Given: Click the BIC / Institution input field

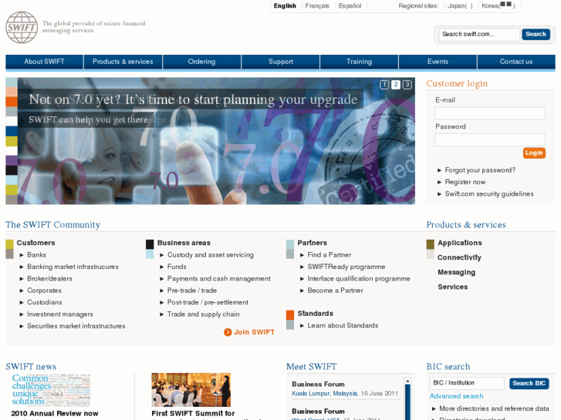Looking at the screenshot, I should (467, 383).
